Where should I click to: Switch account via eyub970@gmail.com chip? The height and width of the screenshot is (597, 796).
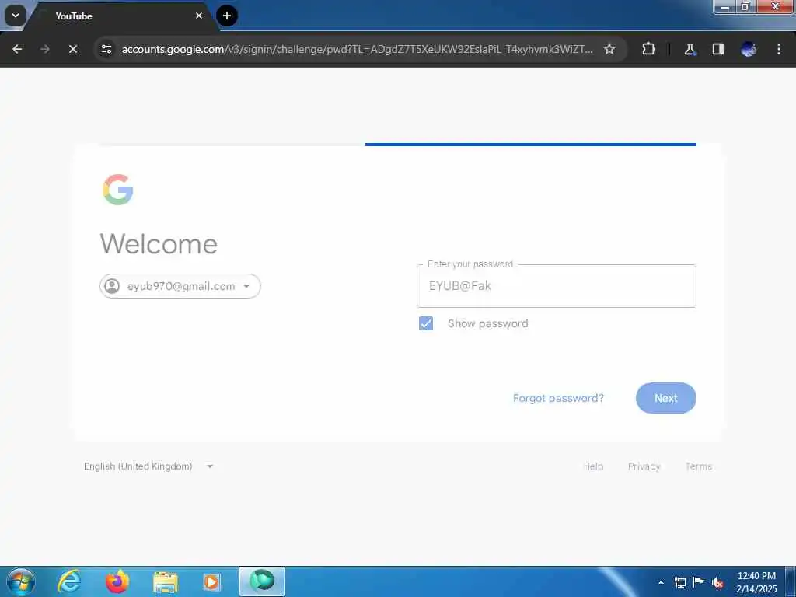pyautogui.click(x=180, y=286)
